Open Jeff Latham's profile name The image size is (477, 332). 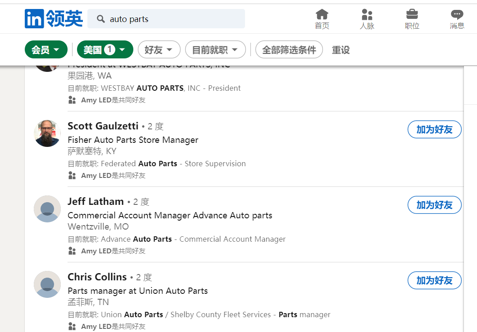[95, 202]
